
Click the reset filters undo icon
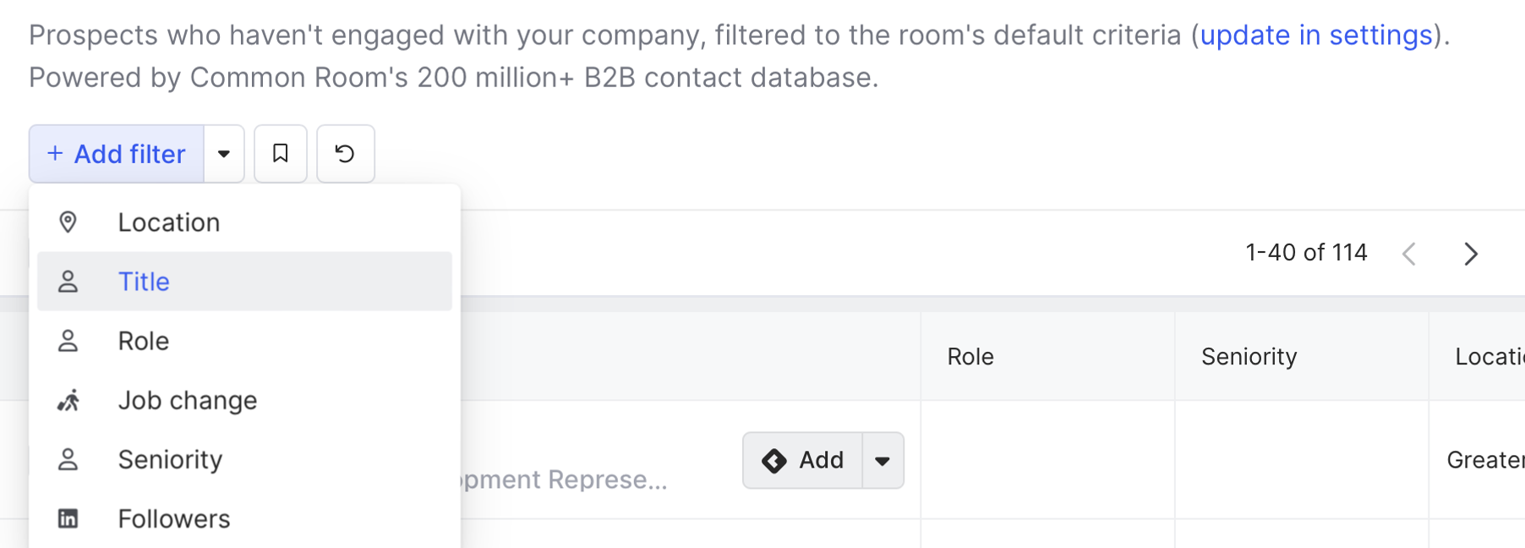(x=345, y=154)
